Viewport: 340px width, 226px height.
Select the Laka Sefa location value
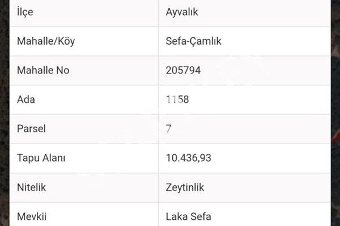click(189, 216)
